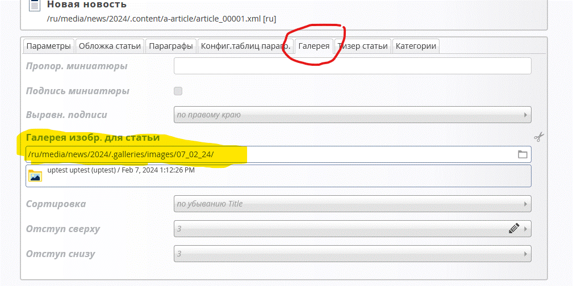
Task: Click the scissors icon next to gallery field
Action: click(x=539, y=137)
